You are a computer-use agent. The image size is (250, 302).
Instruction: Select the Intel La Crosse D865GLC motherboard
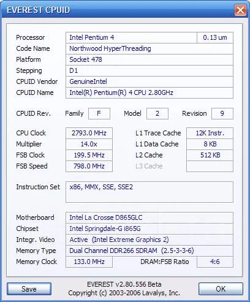pos(150,217)
